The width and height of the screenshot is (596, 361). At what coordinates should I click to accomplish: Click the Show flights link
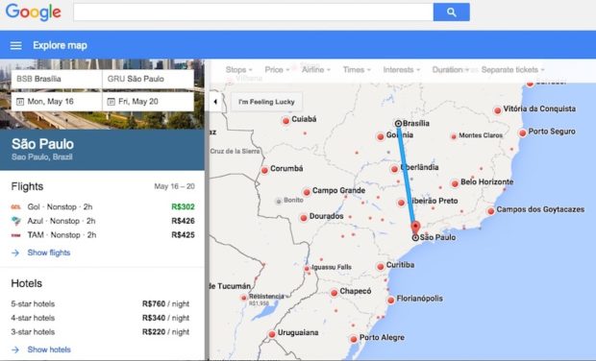tap(49, 253)
